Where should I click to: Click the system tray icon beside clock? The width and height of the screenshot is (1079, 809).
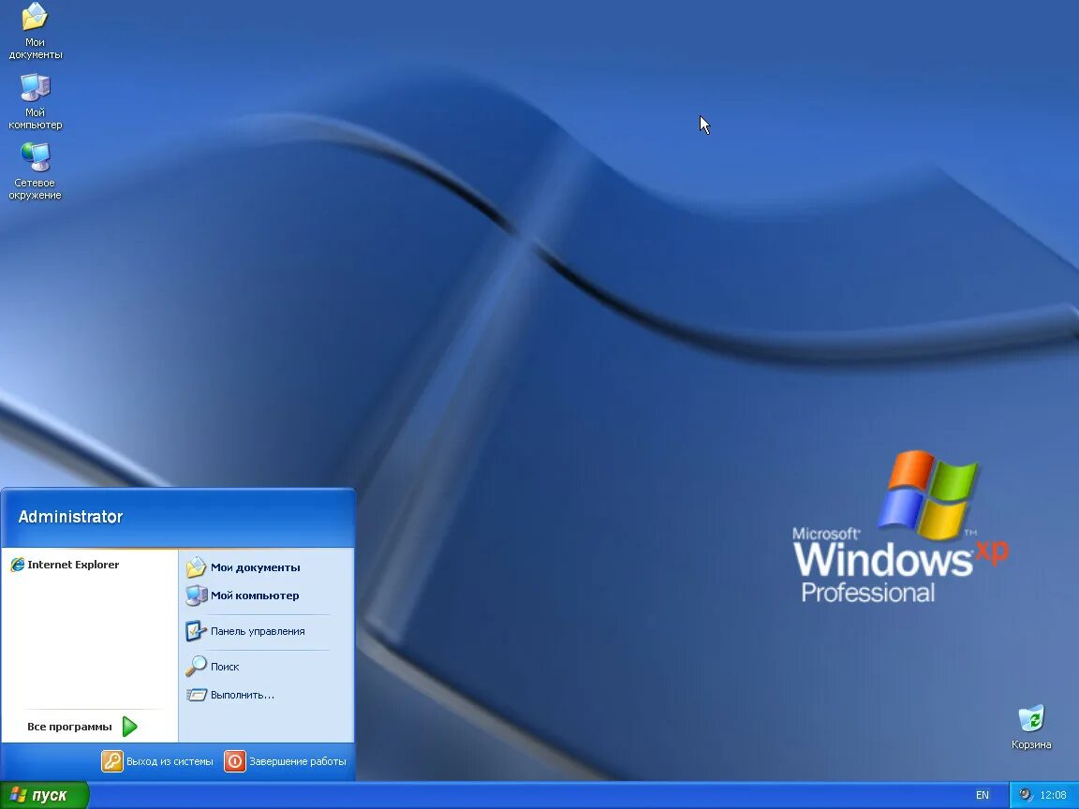(x=1026, y=795)
